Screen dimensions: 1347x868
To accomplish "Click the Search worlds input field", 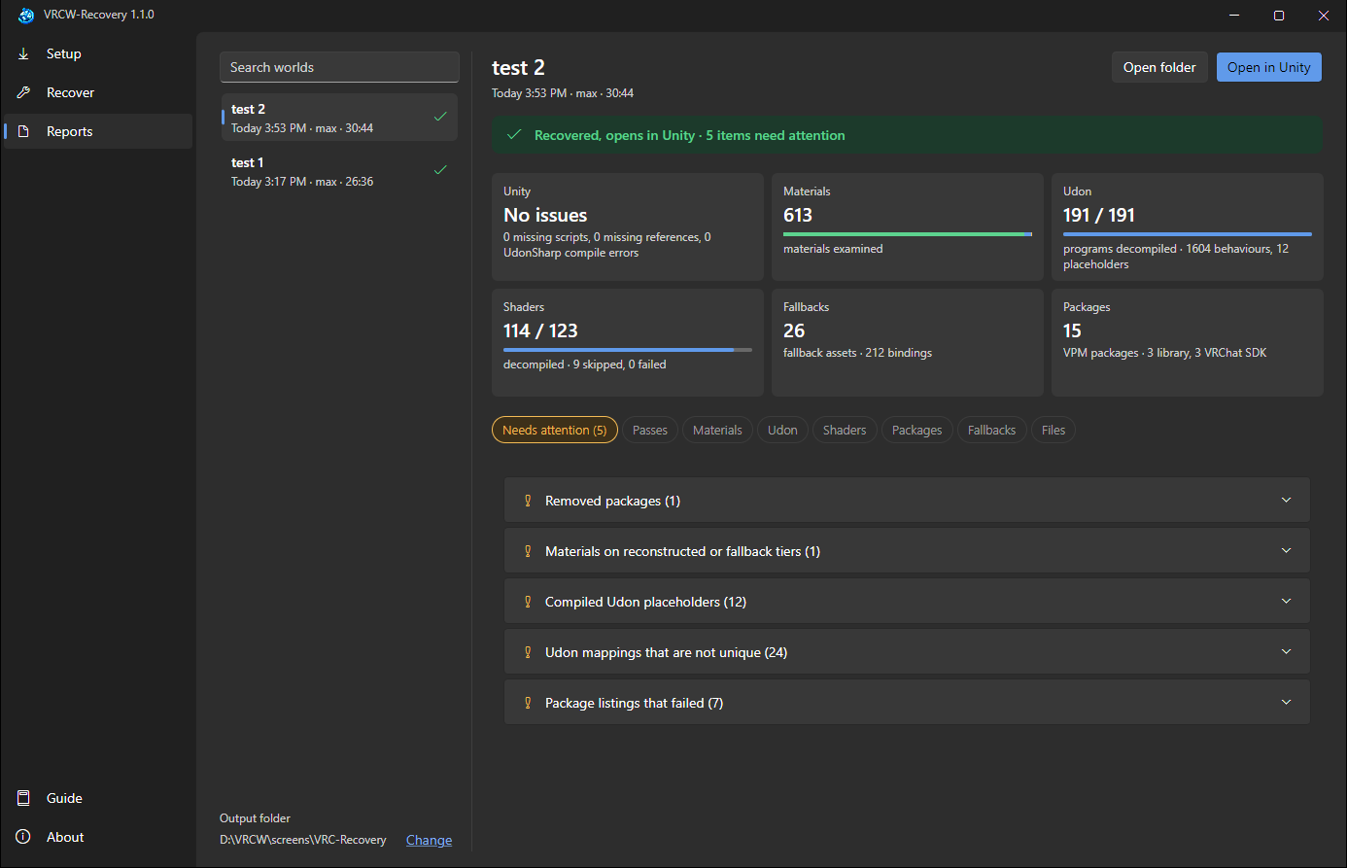I will pos(339,67).
